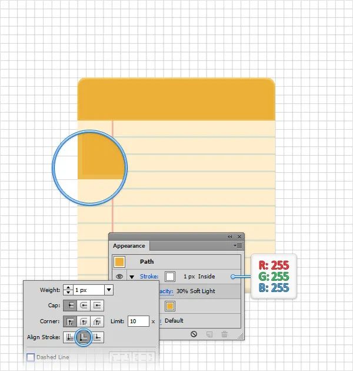Choose the Bevel Join corner icon
The width and height of the screenshot is (353, 371).
point(97,321)
